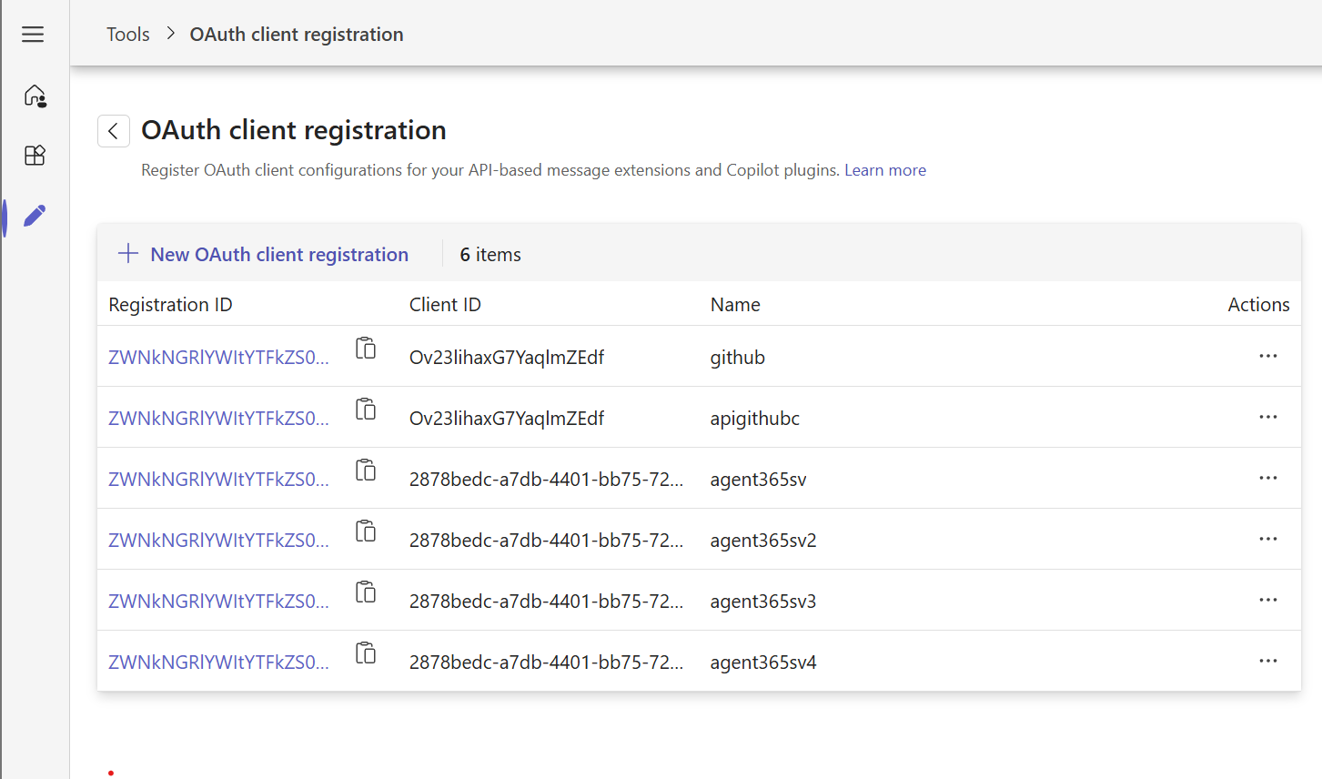Copy the Registration ID for agent365sv2
Viewport: 1322px width, 779px height.
point(366,531)
